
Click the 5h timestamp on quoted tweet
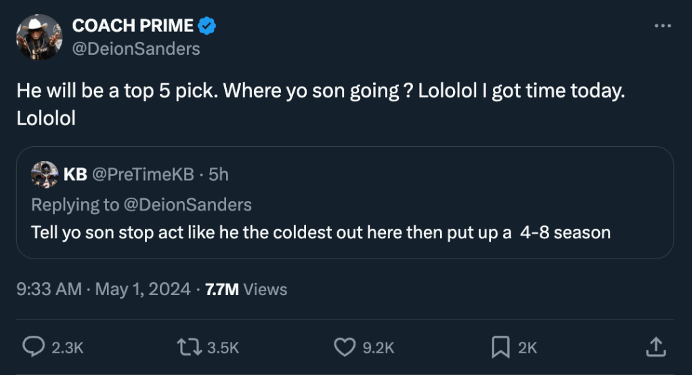(219, 175)
